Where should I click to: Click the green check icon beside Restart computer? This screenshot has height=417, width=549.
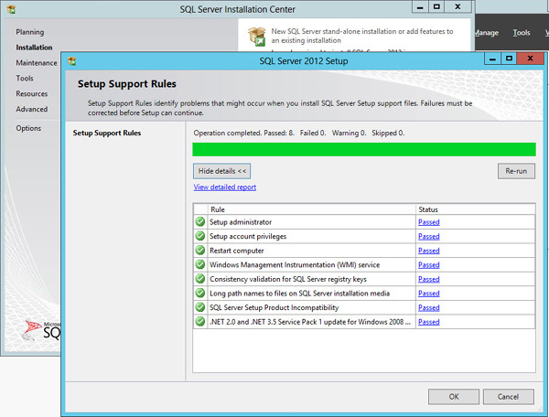[x=200, y=251]
